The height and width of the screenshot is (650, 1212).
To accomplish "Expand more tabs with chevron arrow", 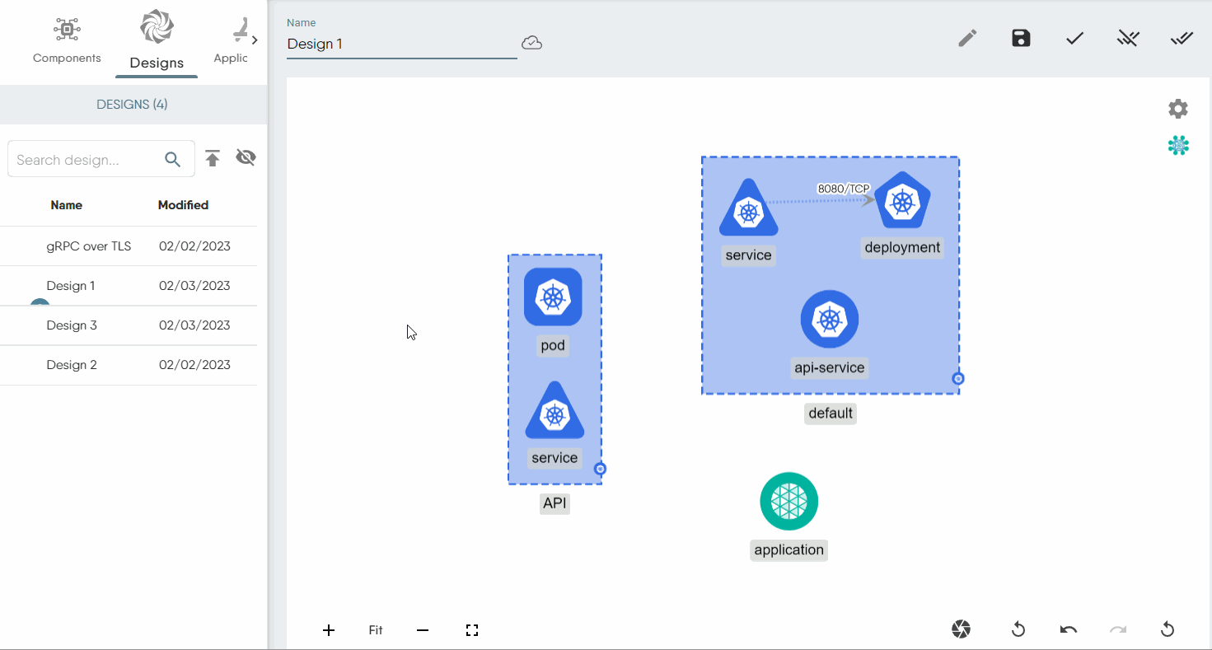I will tap(255, 40).
